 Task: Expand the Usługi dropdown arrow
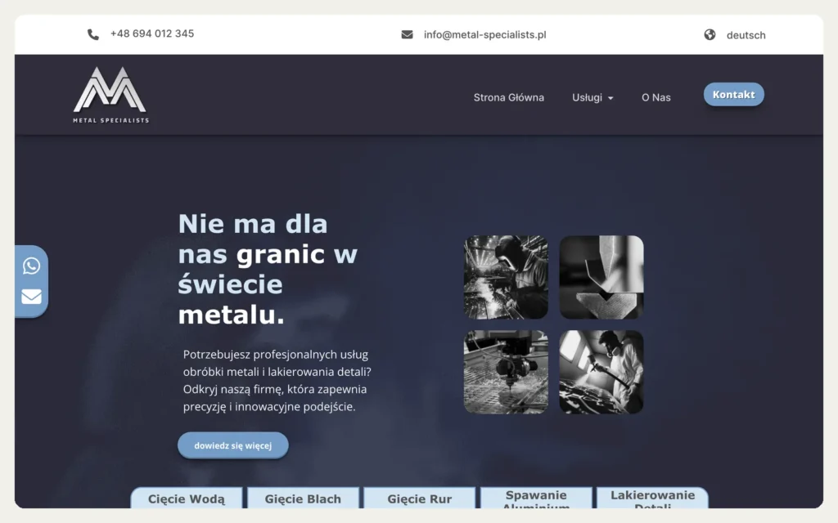[x=610, y=98]
